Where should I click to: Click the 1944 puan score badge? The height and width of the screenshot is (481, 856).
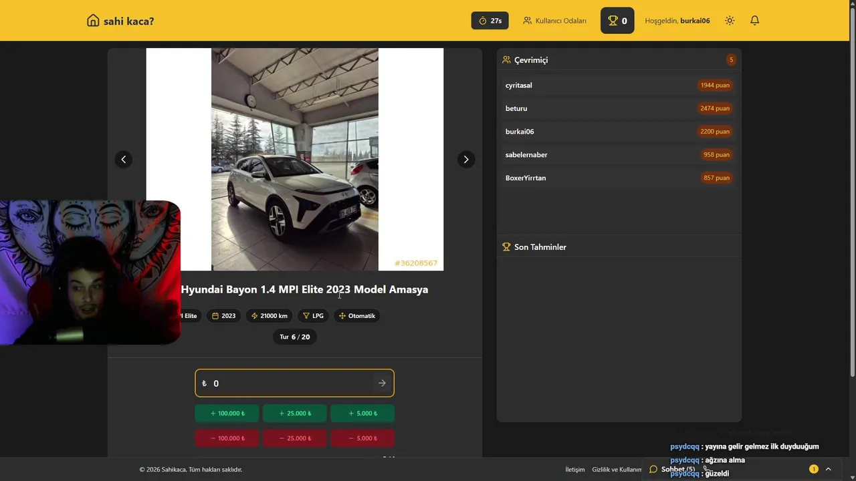(x=715, y=86)
